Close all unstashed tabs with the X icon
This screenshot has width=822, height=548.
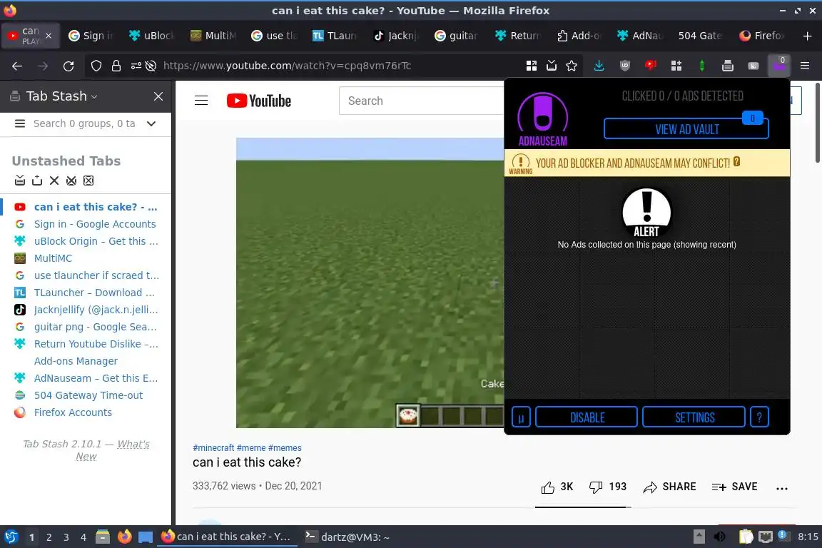tap(54, 181)
